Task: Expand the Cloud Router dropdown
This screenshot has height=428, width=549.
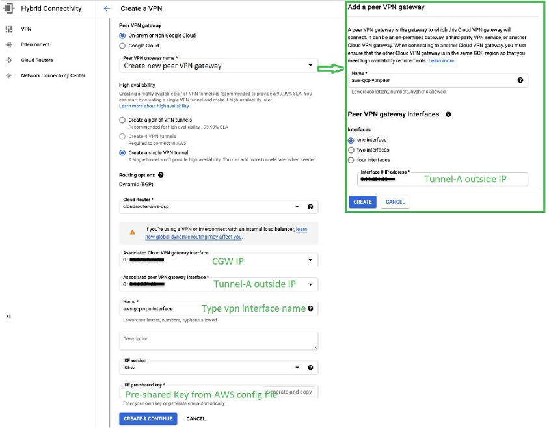Action: click(x=297, y=207)
